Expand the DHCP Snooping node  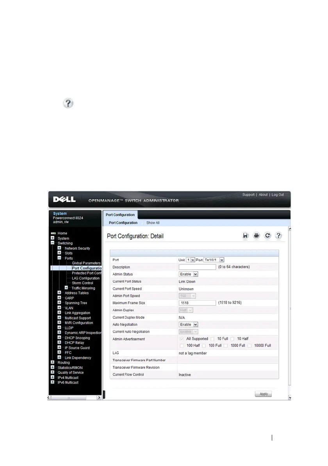click(x=59, y=338)
